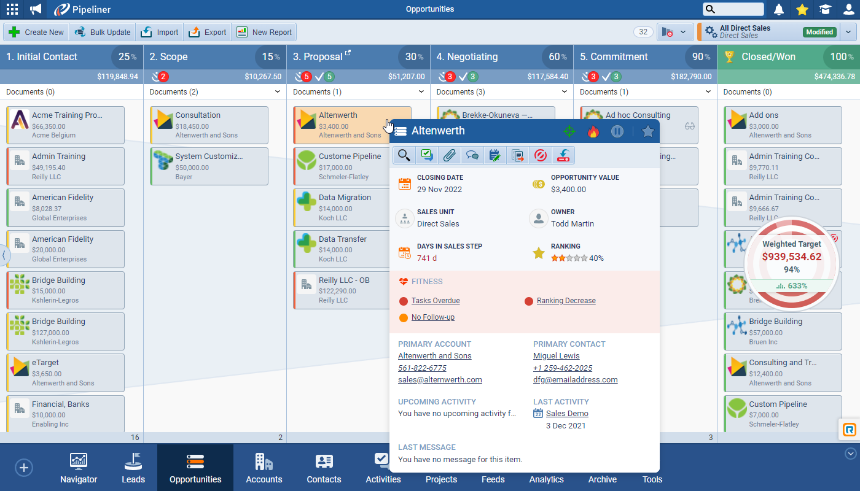The height and width of the screenshot is (491, 860).
Task: Expand the Documents (2) section under Scope
Action: tap(278, 92)
